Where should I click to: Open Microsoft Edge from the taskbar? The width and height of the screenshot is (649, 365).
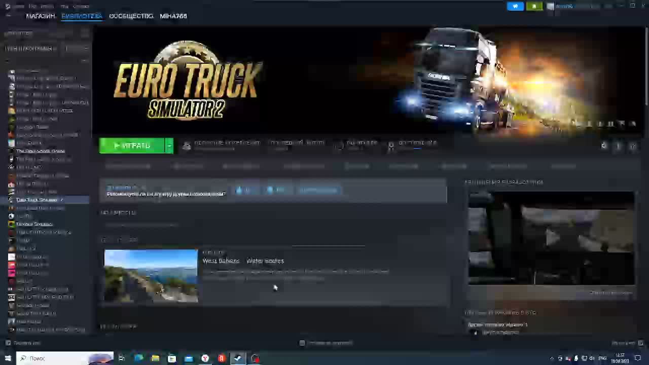click(x=138, y=358)
